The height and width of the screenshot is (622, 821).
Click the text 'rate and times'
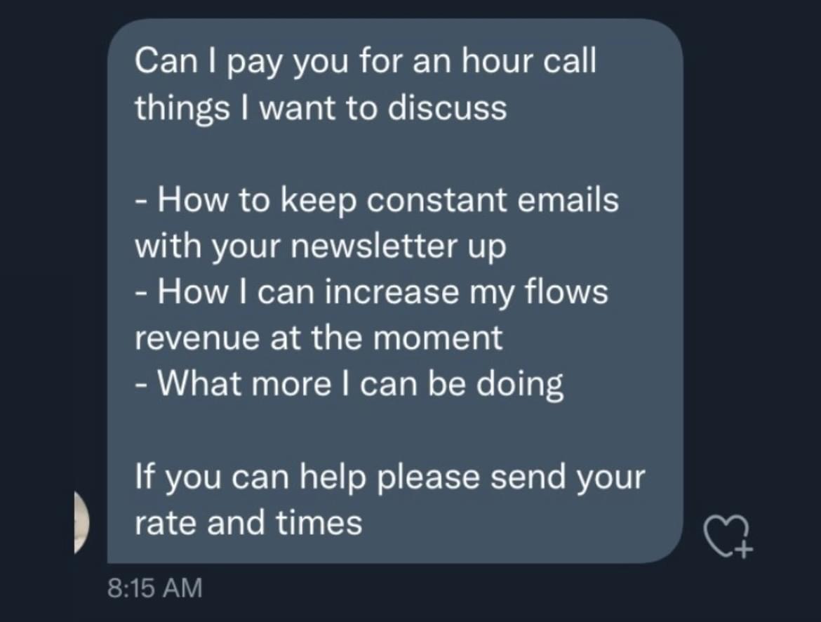(248, 523)
